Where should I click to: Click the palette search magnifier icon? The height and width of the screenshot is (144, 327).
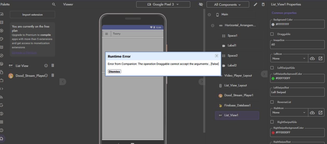54,4
